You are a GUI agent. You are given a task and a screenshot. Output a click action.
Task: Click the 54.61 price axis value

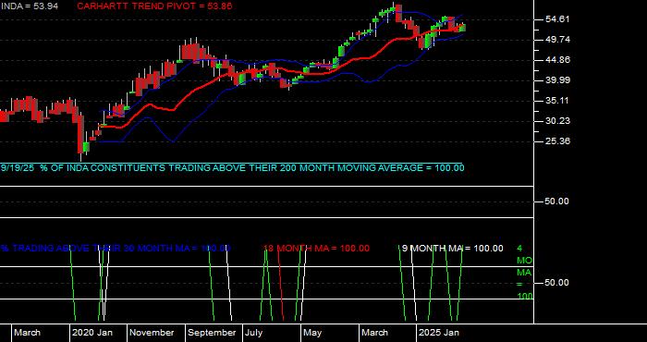click(558, 19)
